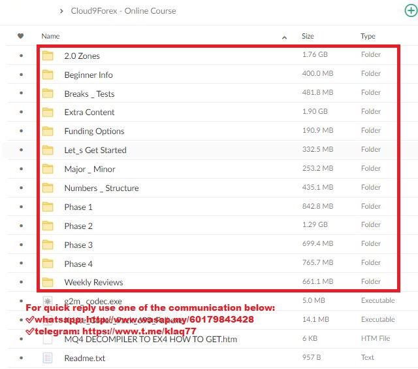The height and width of the screenshot is (369, 418).
Task: Select the Phase 1 folder name
Action: (x=78, y=207)
